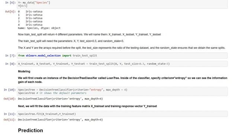
Task: Click the Prediction heading
Action: [x=30, y=130]
